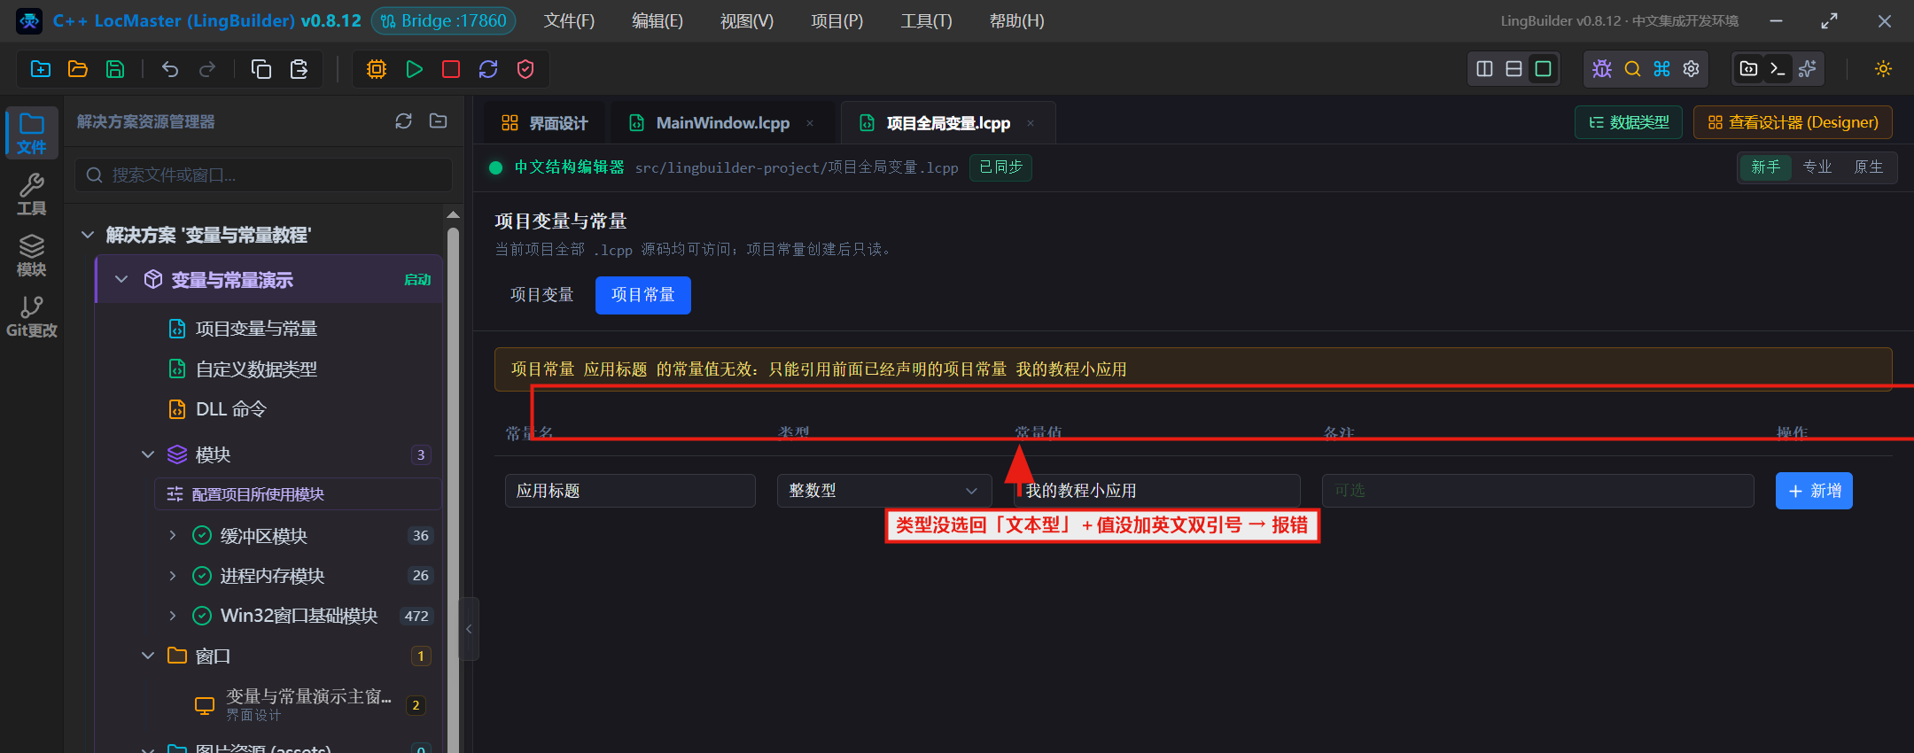This screenshot has width=1914, height=753.
Task: Switch to the MainWindow.lcpp tab
Action: click(722, 123)
